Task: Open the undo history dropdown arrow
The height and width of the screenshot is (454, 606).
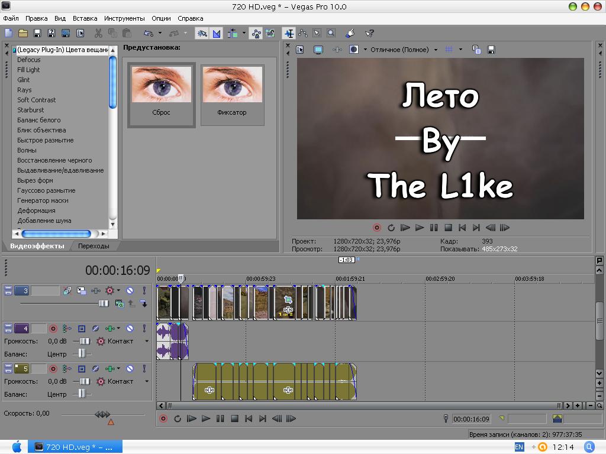Action: tap(160, 33)
